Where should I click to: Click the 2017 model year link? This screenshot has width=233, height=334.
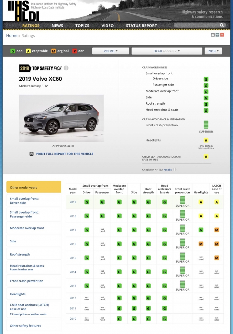click(x=73, y=230)
